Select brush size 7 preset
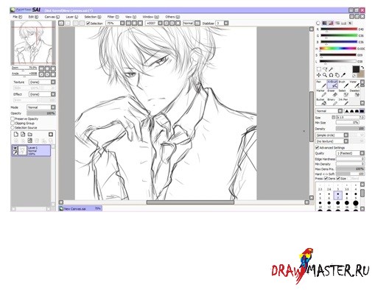This screenshot has width=375, height=290. point(338,195)
